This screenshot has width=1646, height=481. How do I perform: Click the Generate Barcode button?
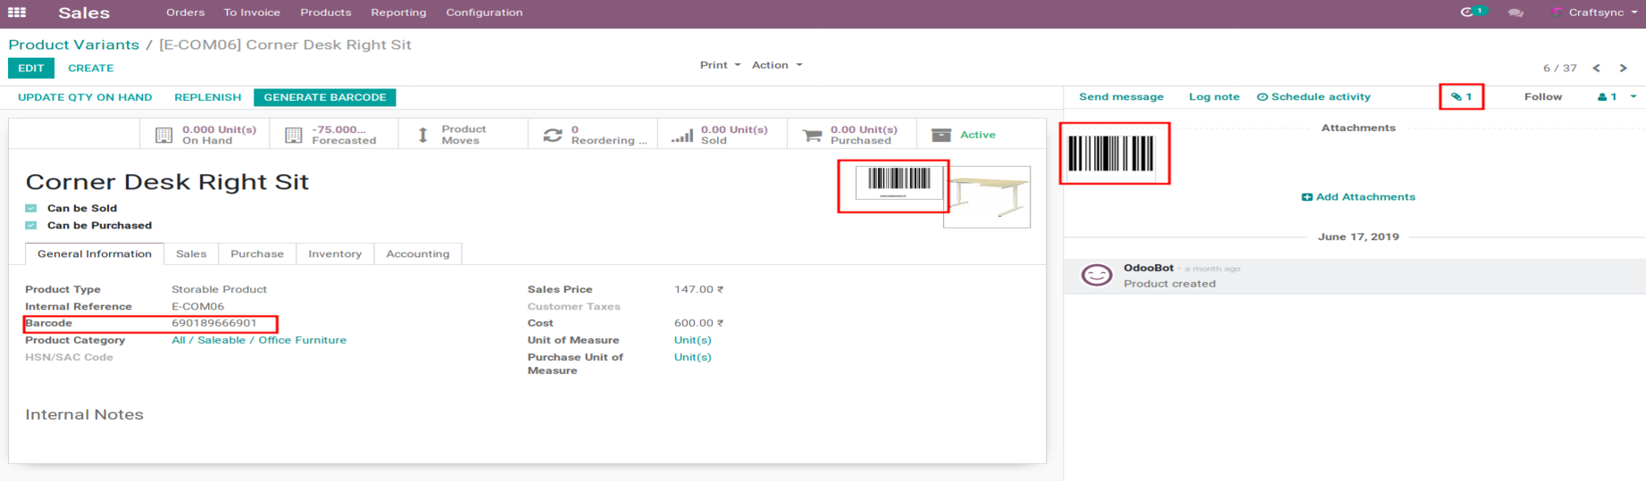coord(324,97)
